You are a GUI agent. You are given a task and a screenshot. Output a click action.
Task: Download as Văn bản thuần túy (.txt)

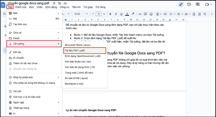85,62
